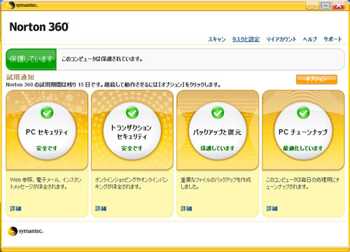
Task: Click the このコンピュータは保護されています message
Action: point(102,59)
